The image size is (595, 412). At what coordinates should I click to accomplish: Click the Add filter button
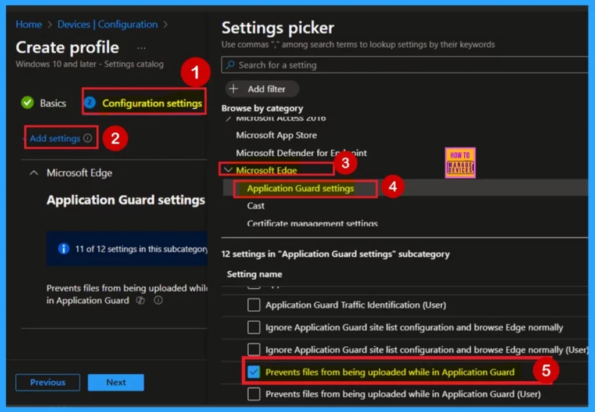262,89
